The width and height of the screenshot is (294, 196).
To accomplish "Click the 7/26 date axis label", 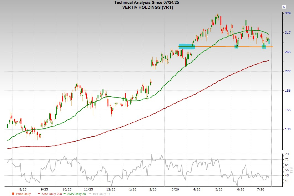I will coord(261,189).
